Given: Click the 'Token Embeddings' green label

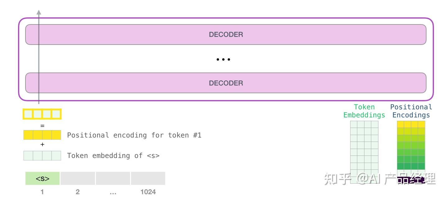Looking at the screenshot, I should [364, 111].
